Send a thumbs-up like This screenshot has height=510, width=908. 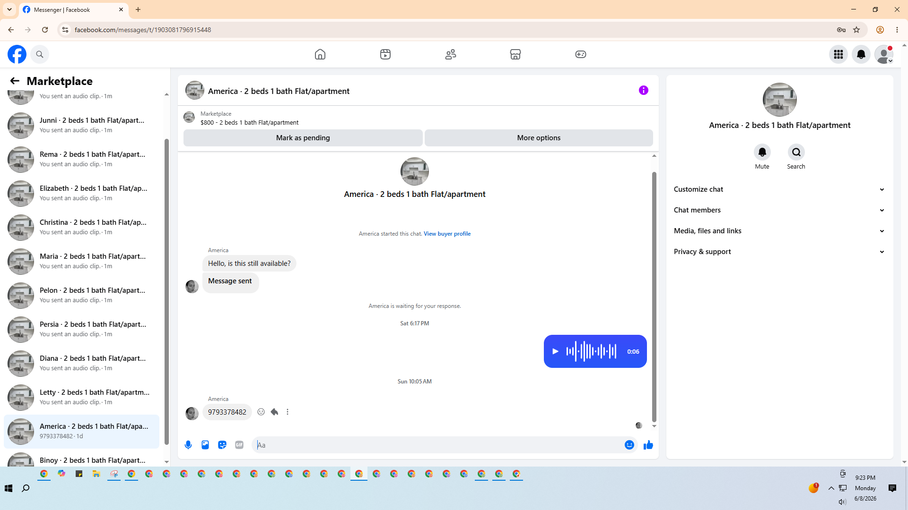648,445
